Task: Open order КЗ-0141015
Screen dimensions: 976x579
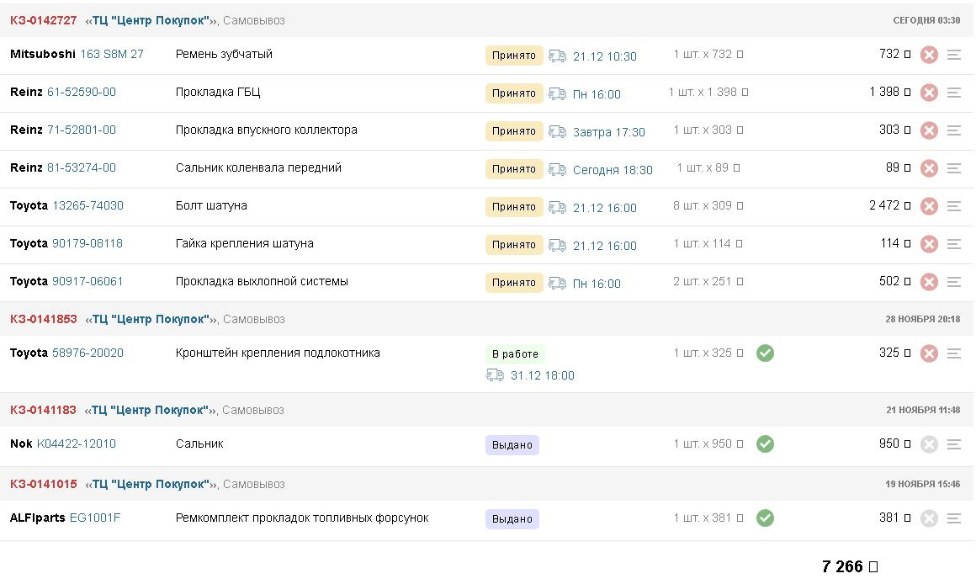Action: (x=43, y=485)
